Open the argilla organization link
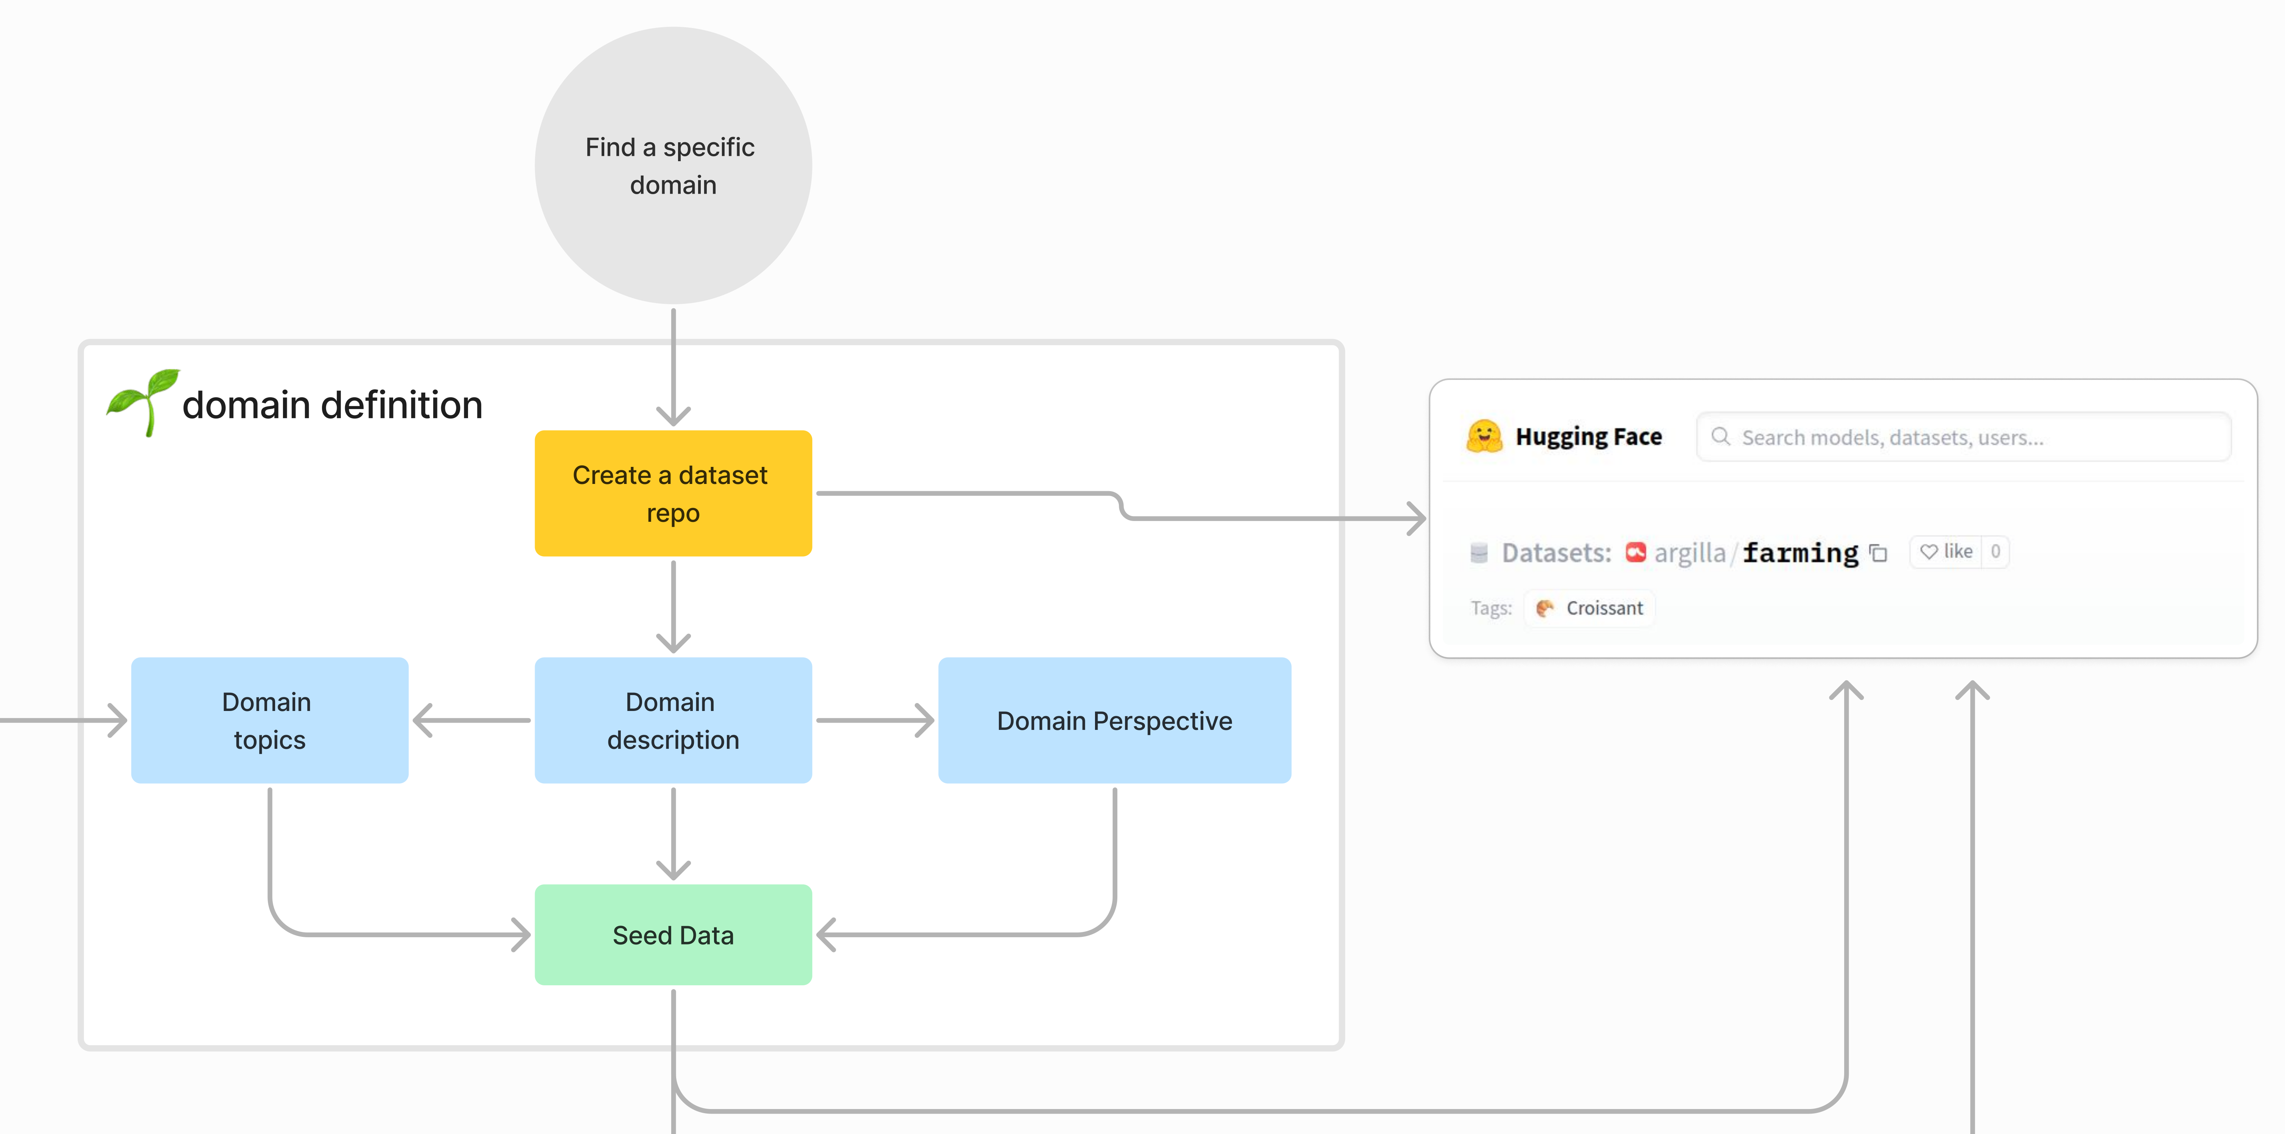The height and width of the screenshot is (1134, 2285). 1690,553
